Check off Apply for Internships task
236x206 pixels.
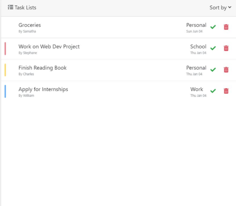(213, 91)
